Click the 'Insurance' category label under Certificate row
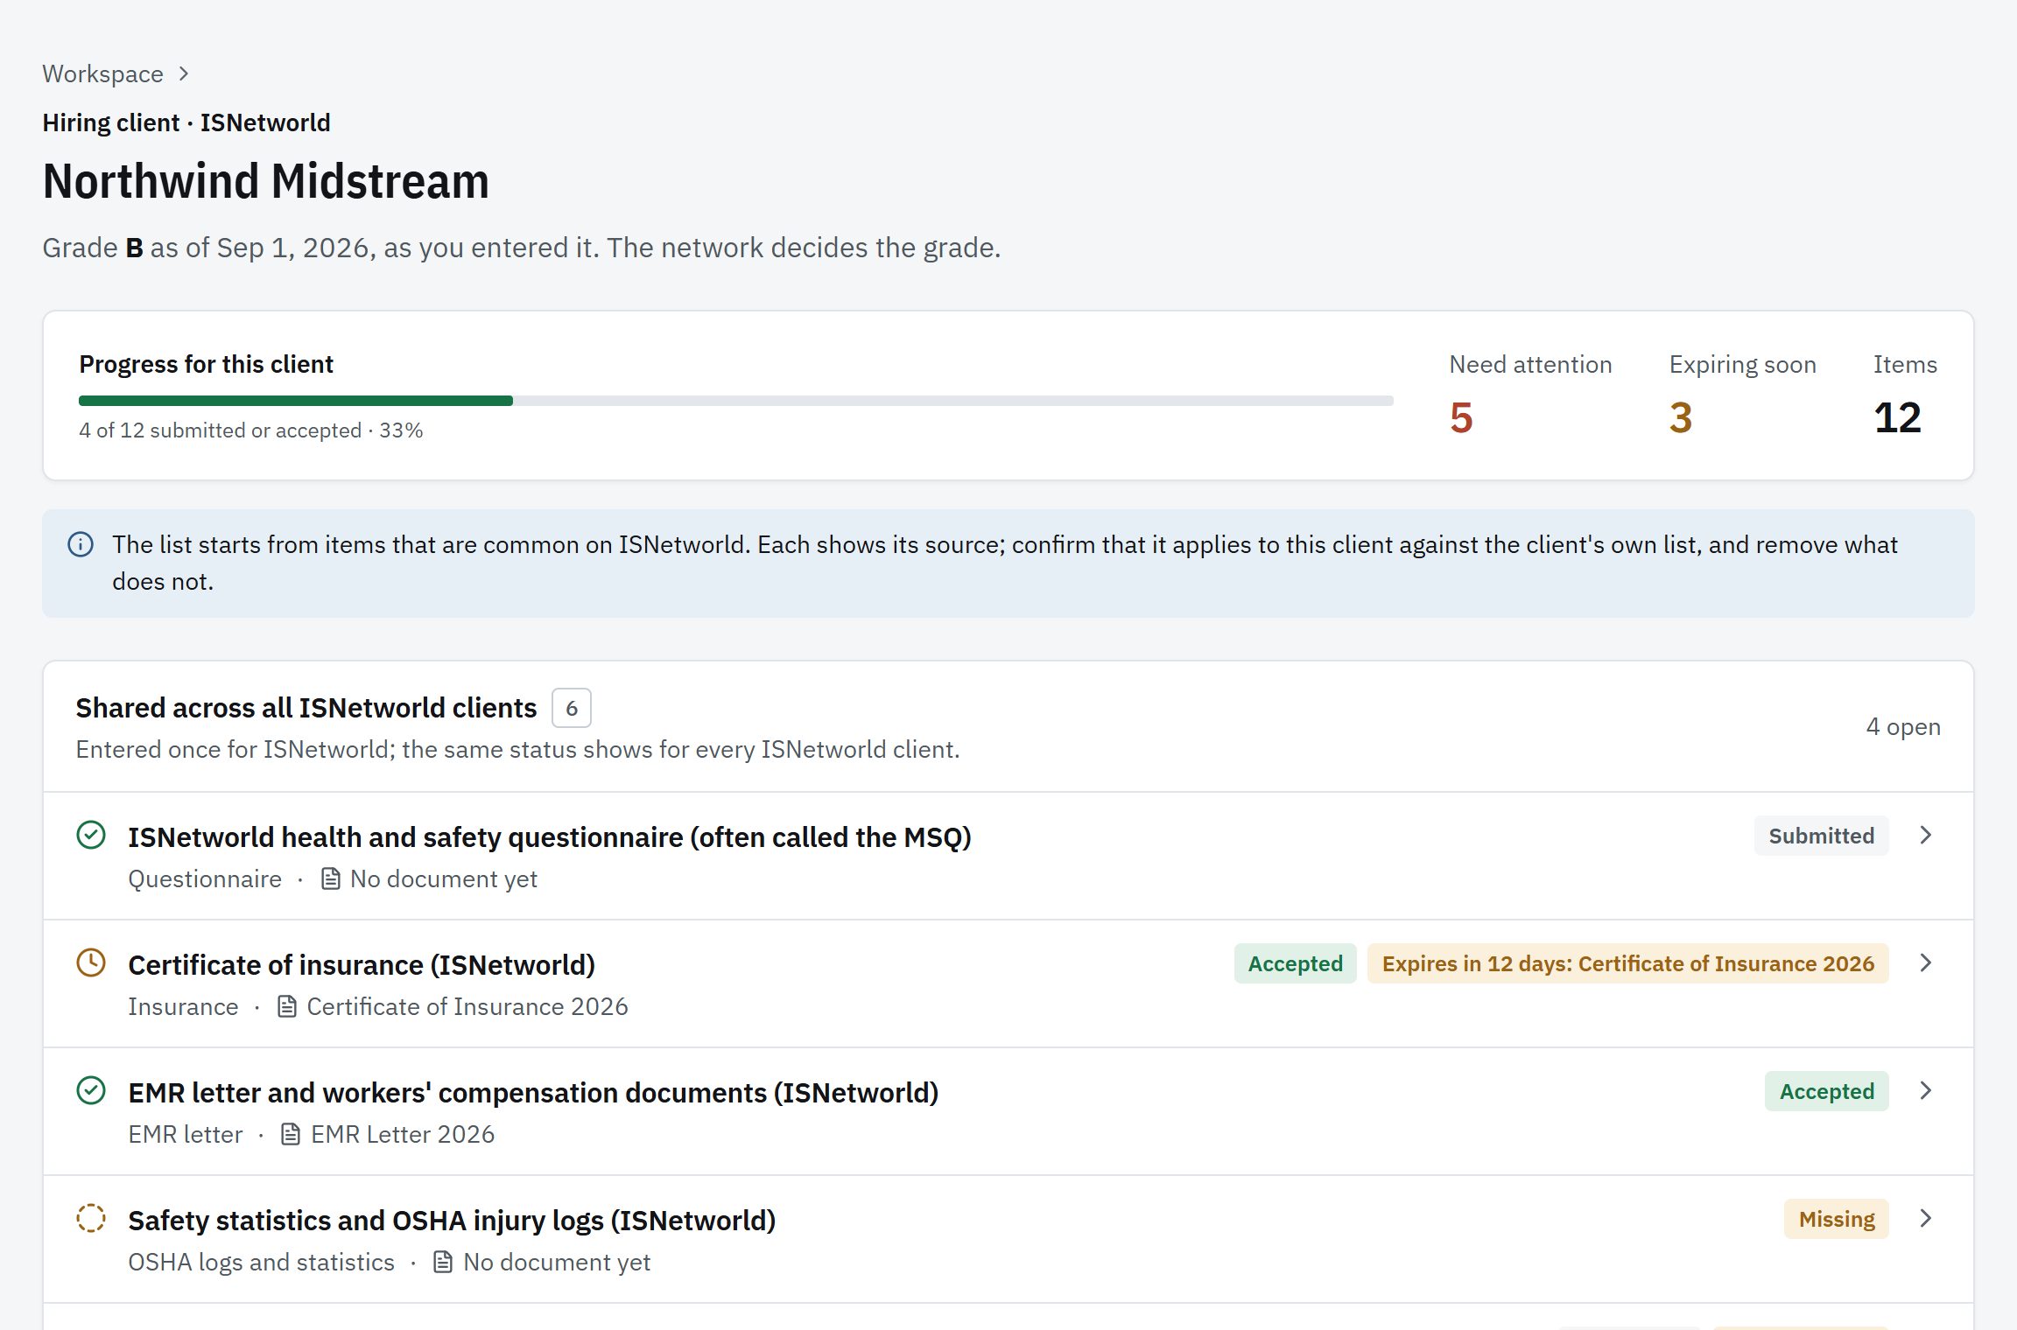Viewport: 2017px width, 1330px height. 183,1006
